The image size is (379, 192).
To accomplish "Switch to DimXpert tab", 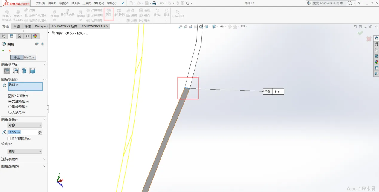I will point(41,26).
